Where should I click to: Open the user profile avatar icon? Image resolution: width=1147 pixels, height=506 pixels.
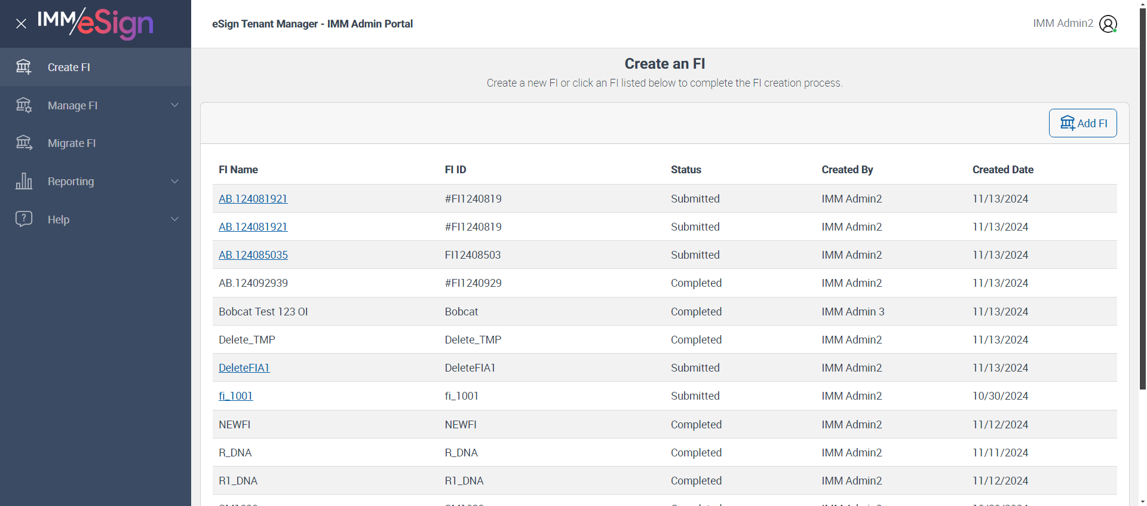[1108, 24]
